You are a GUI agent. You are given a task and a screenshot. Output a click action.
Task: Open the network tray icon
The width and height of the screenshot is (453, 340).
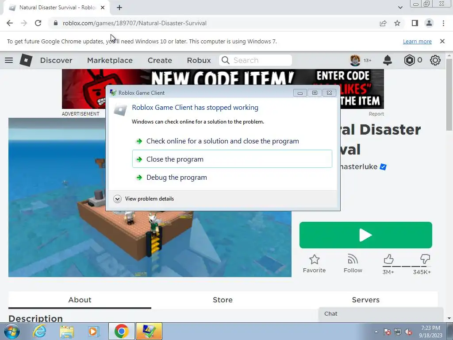click(x=398, y=332)
